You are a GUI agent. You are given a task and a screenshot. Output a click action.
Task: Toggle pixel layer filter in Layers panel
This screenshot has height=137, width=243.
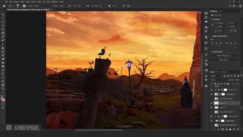point(224,76)
